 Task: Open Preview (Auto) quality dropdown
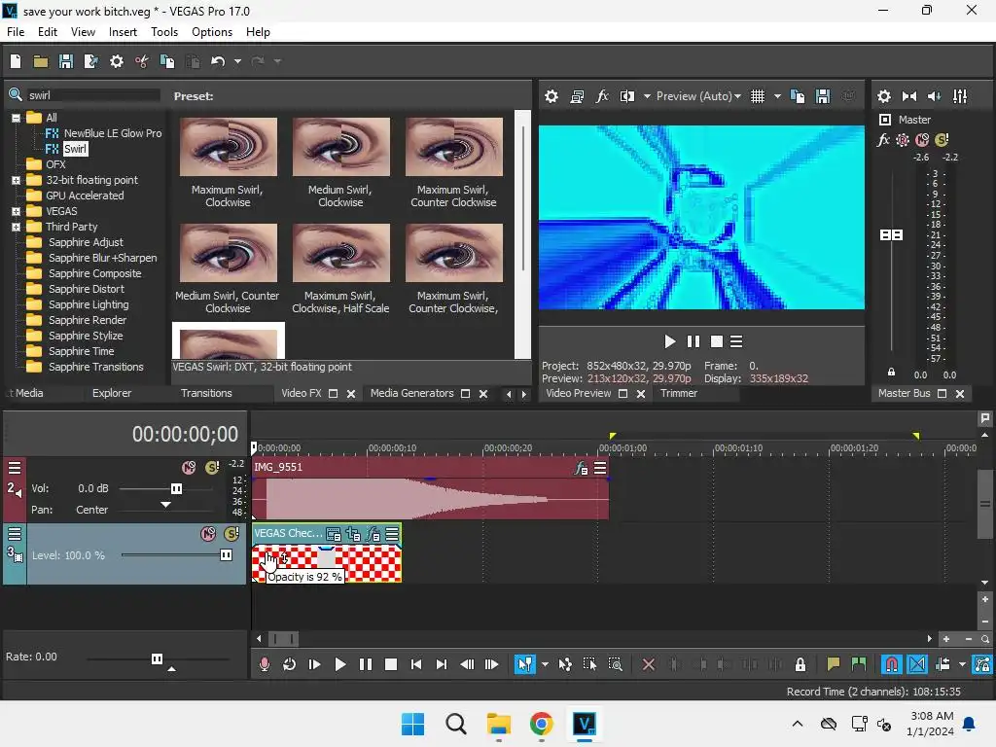point(698,96)
